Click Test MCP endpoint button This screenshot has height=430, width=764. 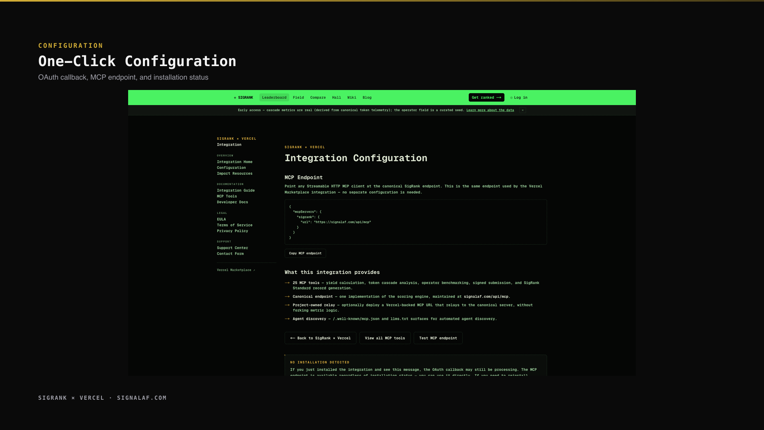tap(438, 338)
